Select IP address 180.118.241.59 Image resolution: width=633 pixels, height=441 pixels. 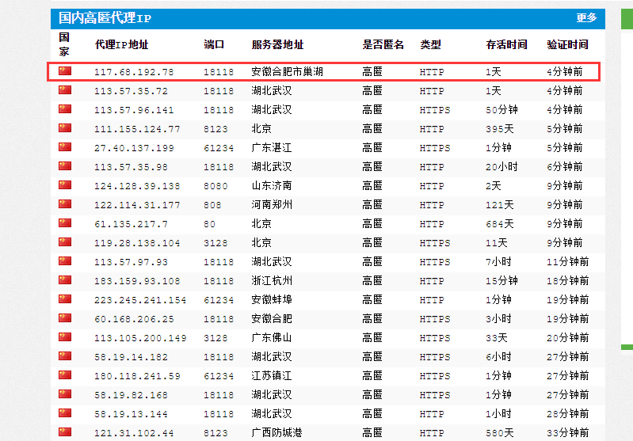(137, 376)
